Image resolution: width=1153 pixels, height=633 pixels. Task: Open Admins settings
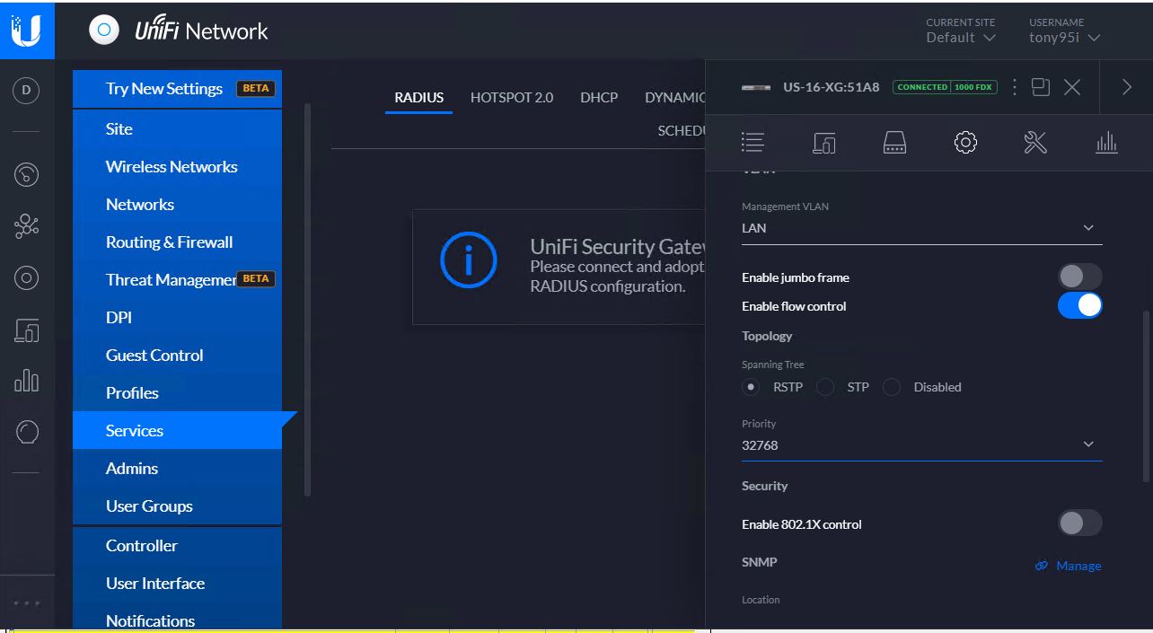click(x=178, y=468)
